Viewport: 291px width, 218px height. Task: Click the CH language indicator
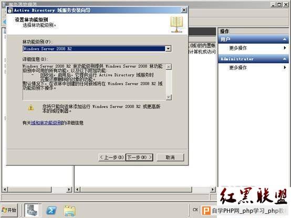(195, 210)
